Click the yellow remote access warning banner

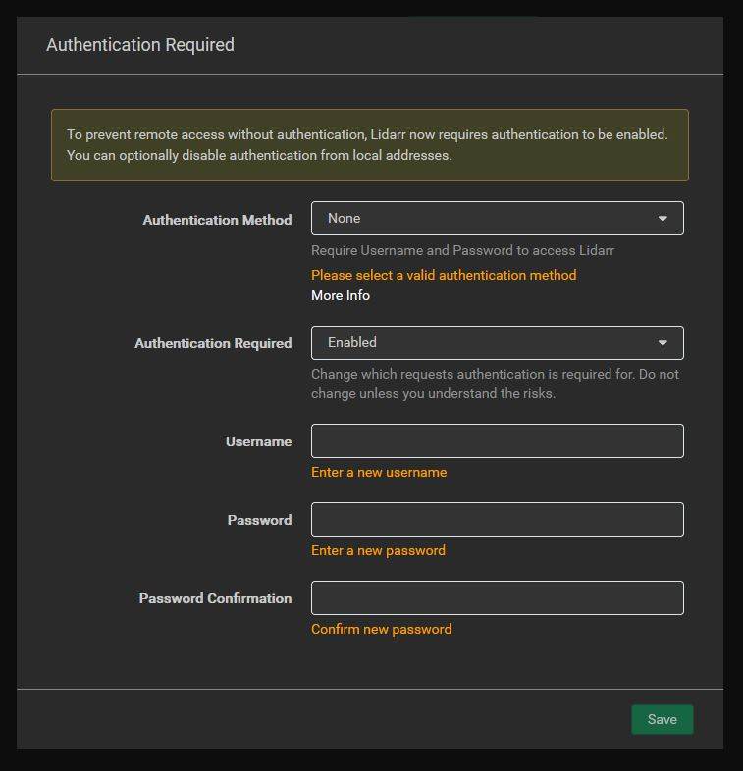[x=369, y=145]
